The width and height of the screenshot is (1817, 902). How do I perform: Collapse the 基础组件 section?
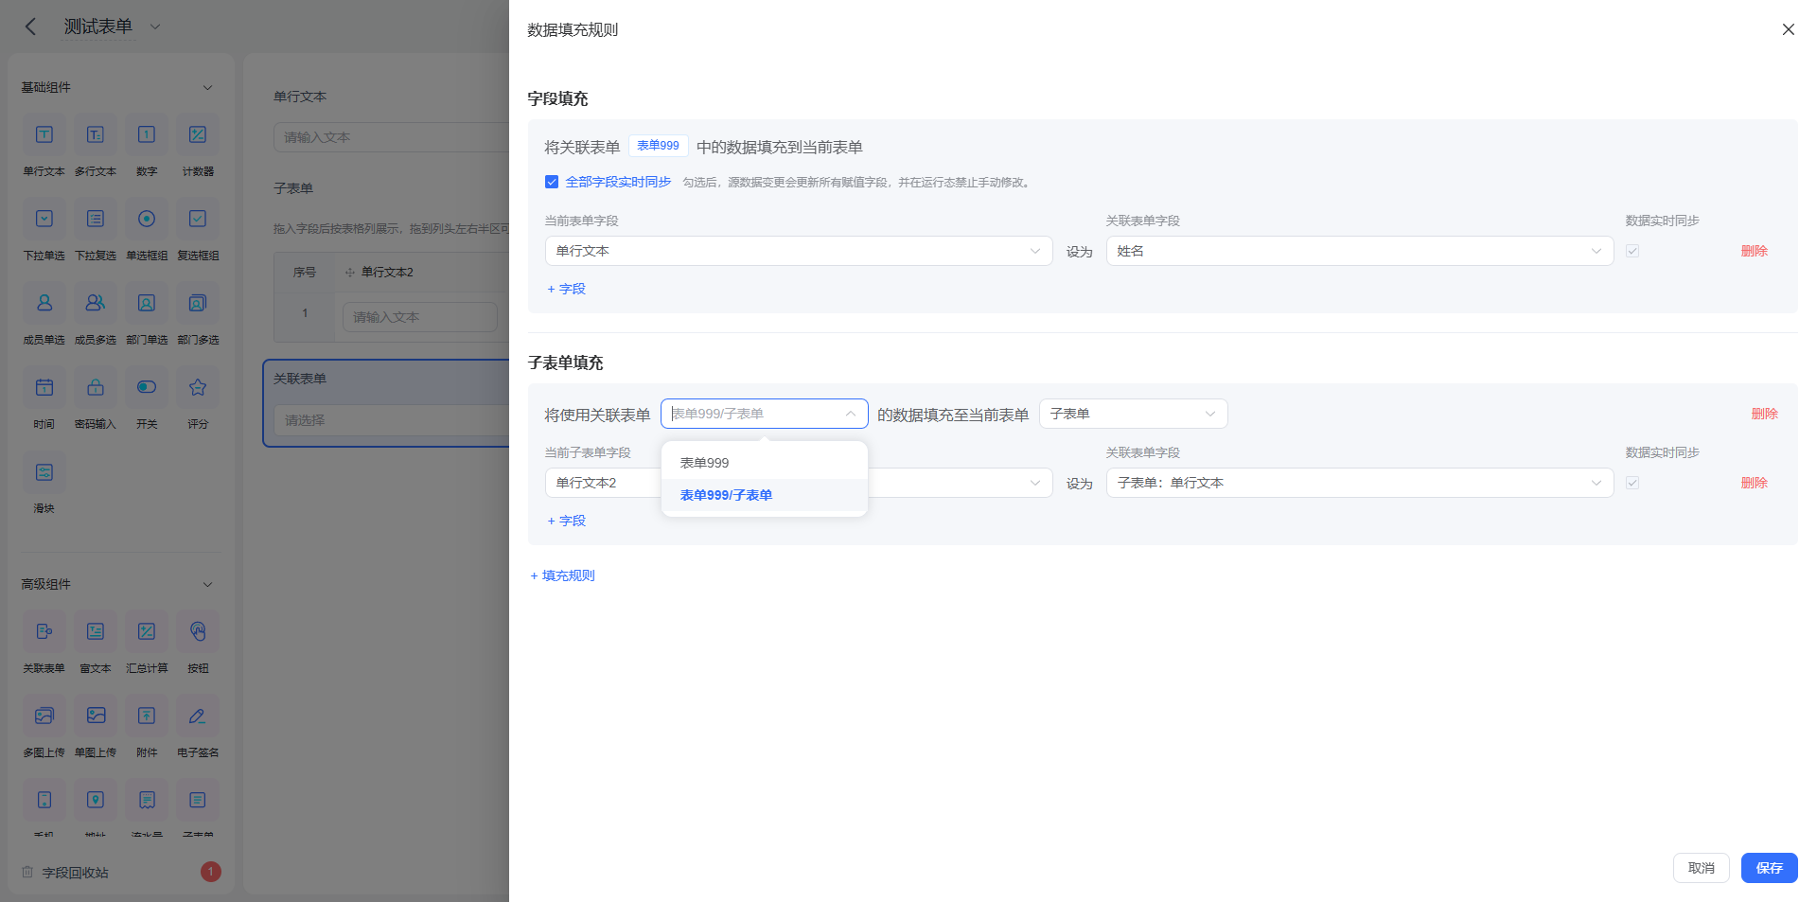click(x=207, y=87)
